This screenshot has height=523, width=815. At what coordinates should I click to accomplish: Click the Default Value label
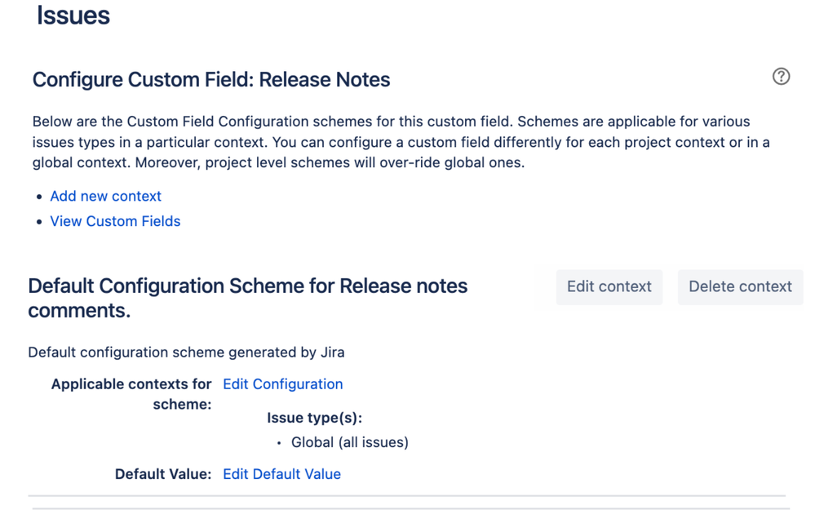click(163, 473)
